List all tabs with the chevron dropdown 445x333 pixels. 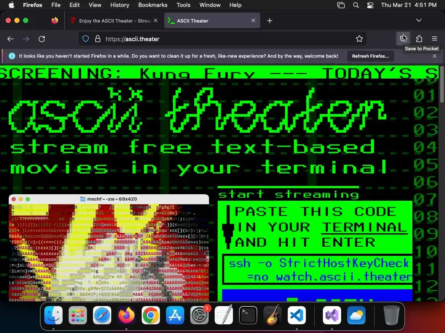(418, 20)
